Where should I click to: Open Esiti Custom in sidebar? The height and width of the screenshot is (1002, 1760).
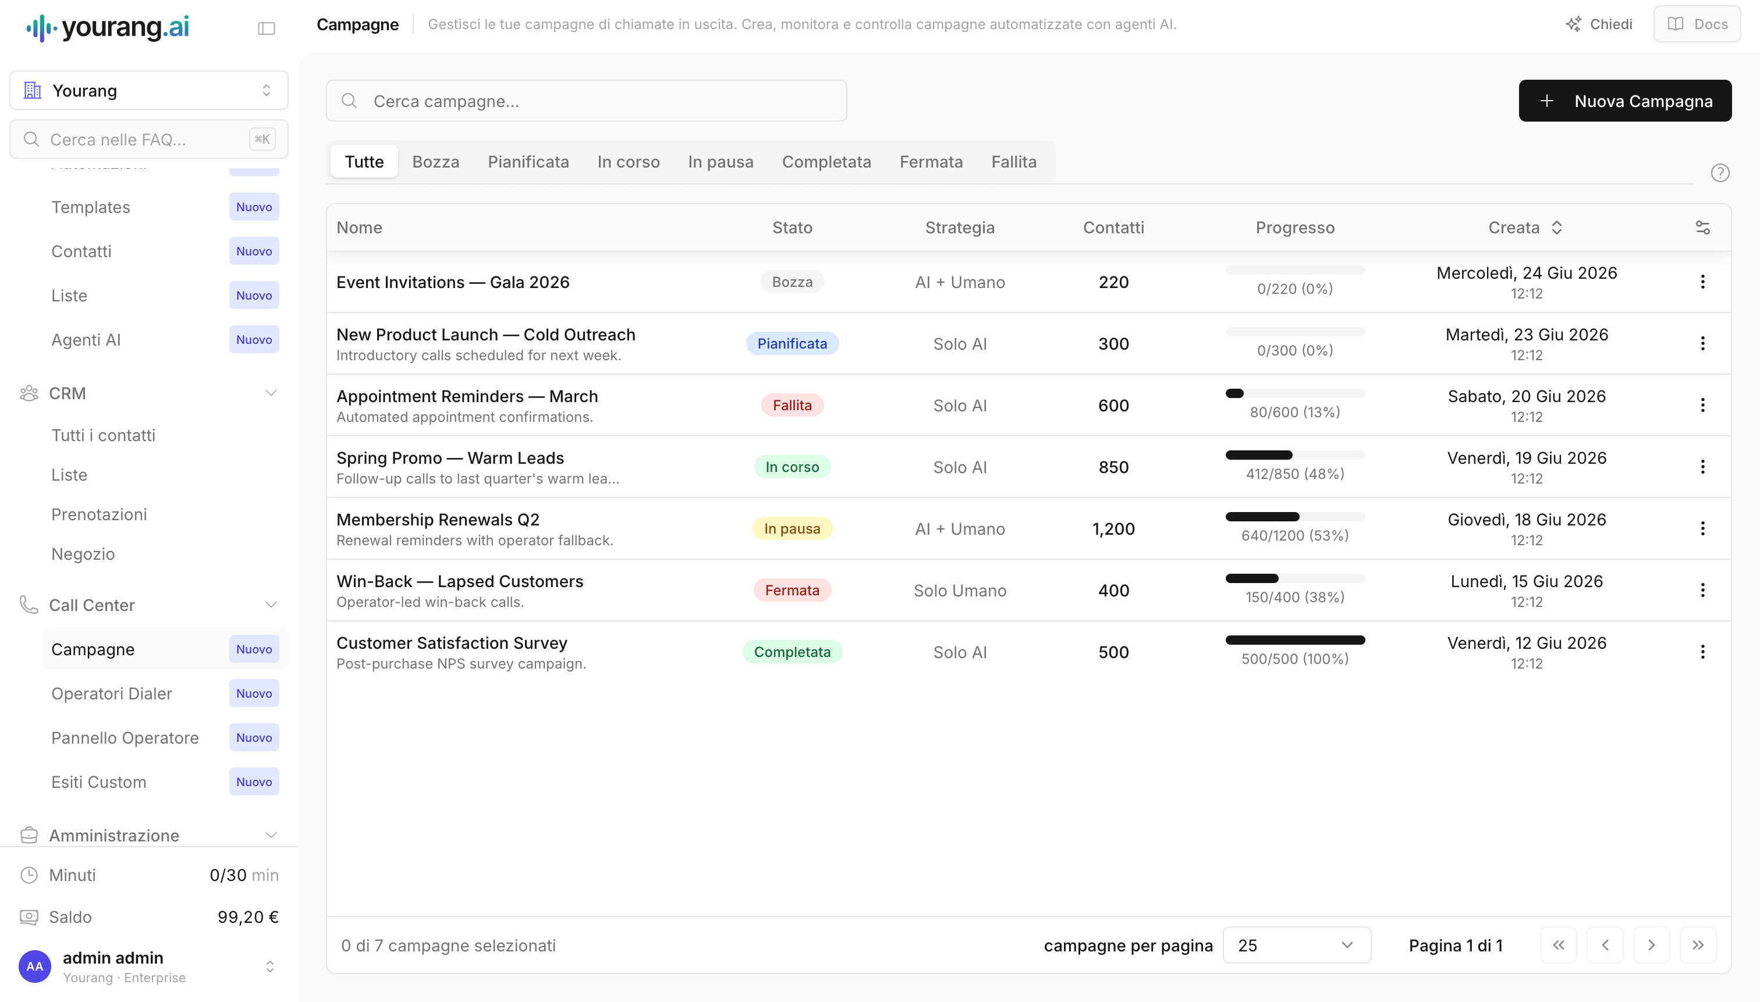165,782
